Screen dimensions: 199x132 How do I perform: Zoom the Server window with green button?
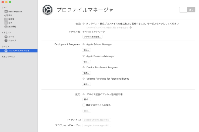10,2
